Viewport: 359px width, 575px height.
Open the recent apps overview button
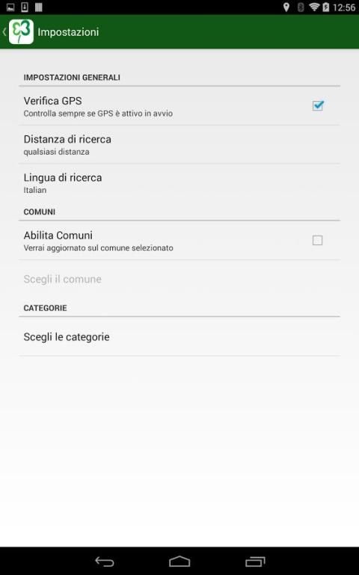point(255,562)
